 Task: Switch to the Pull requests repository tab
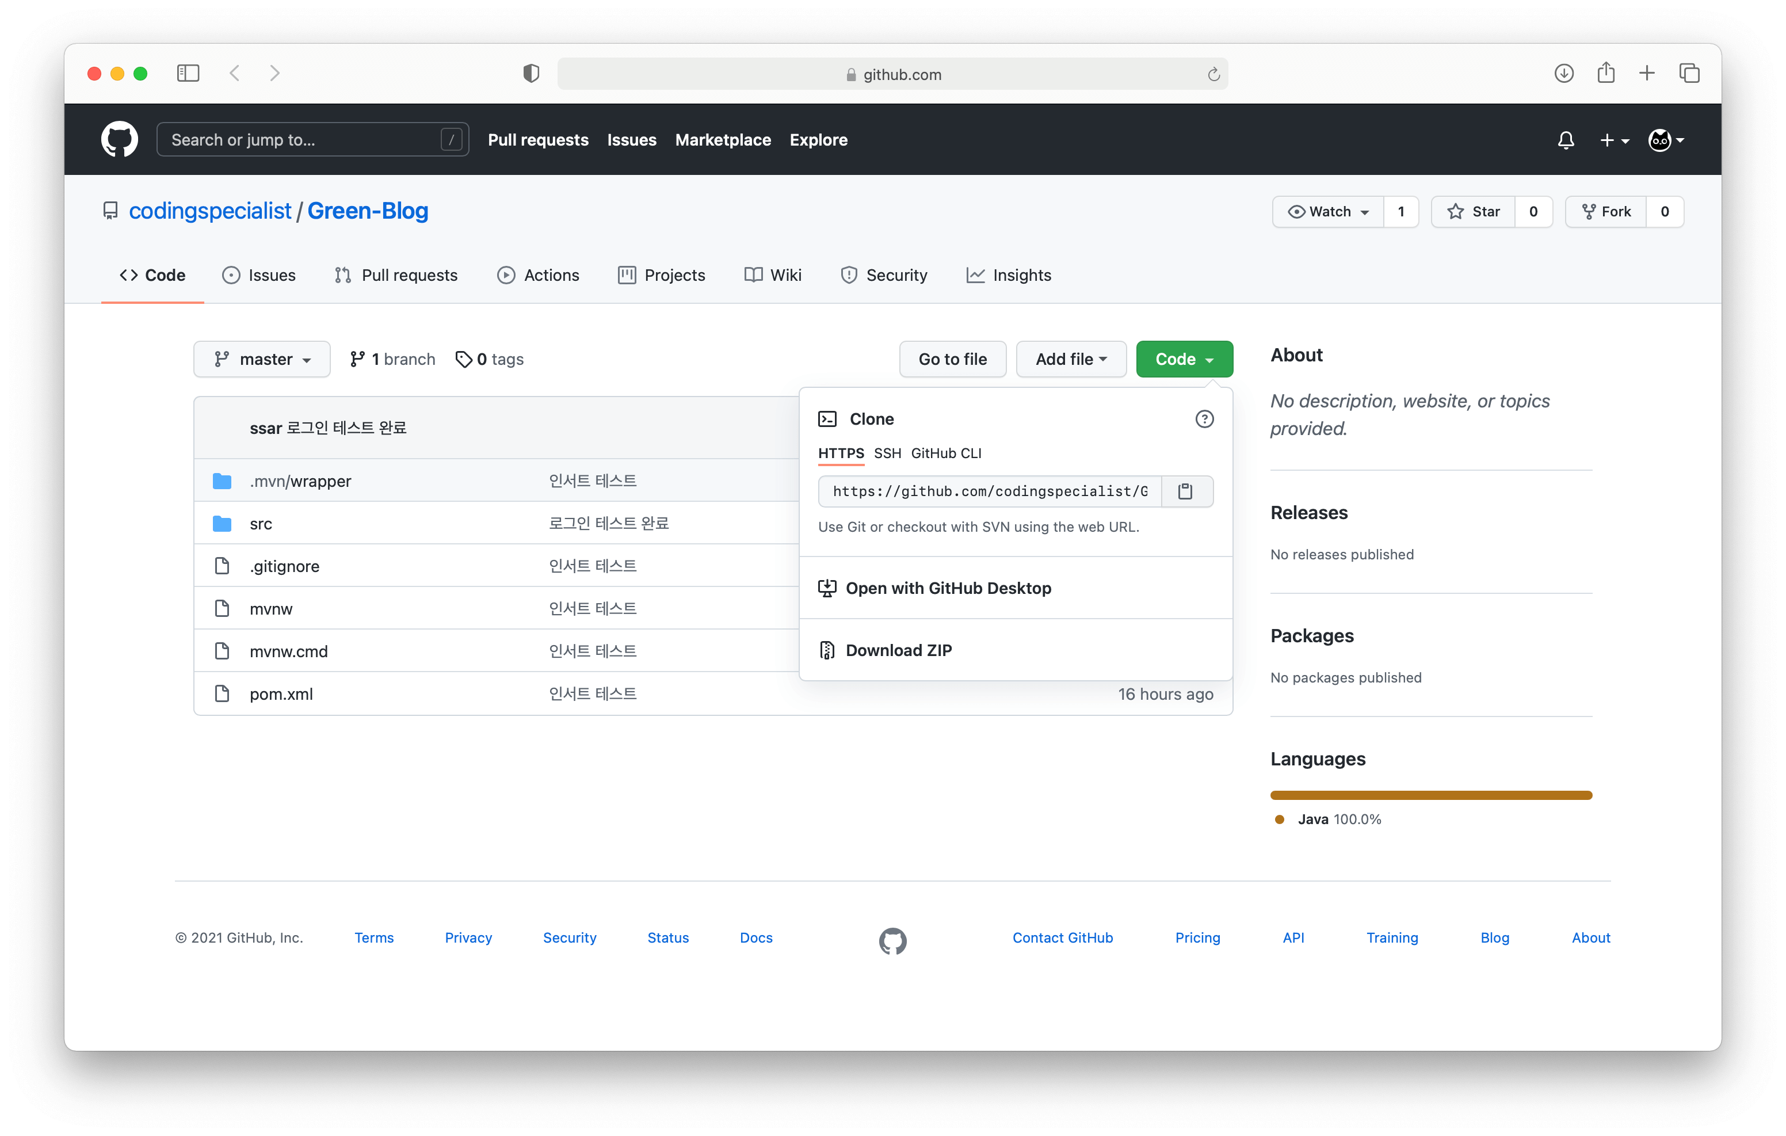pyautogui.click(x=396, y=275)
